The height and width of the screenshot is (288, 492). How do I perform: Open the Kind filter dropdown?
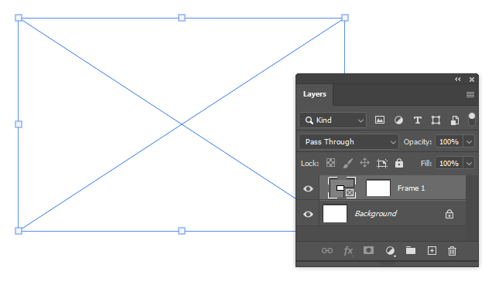click(333, 120)
